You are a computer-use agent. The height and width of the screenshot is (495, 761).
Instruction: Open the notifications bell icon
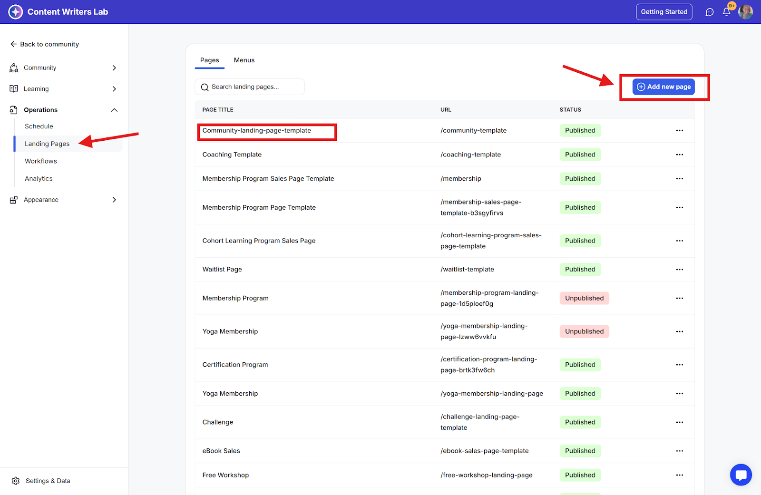[726, 12]
